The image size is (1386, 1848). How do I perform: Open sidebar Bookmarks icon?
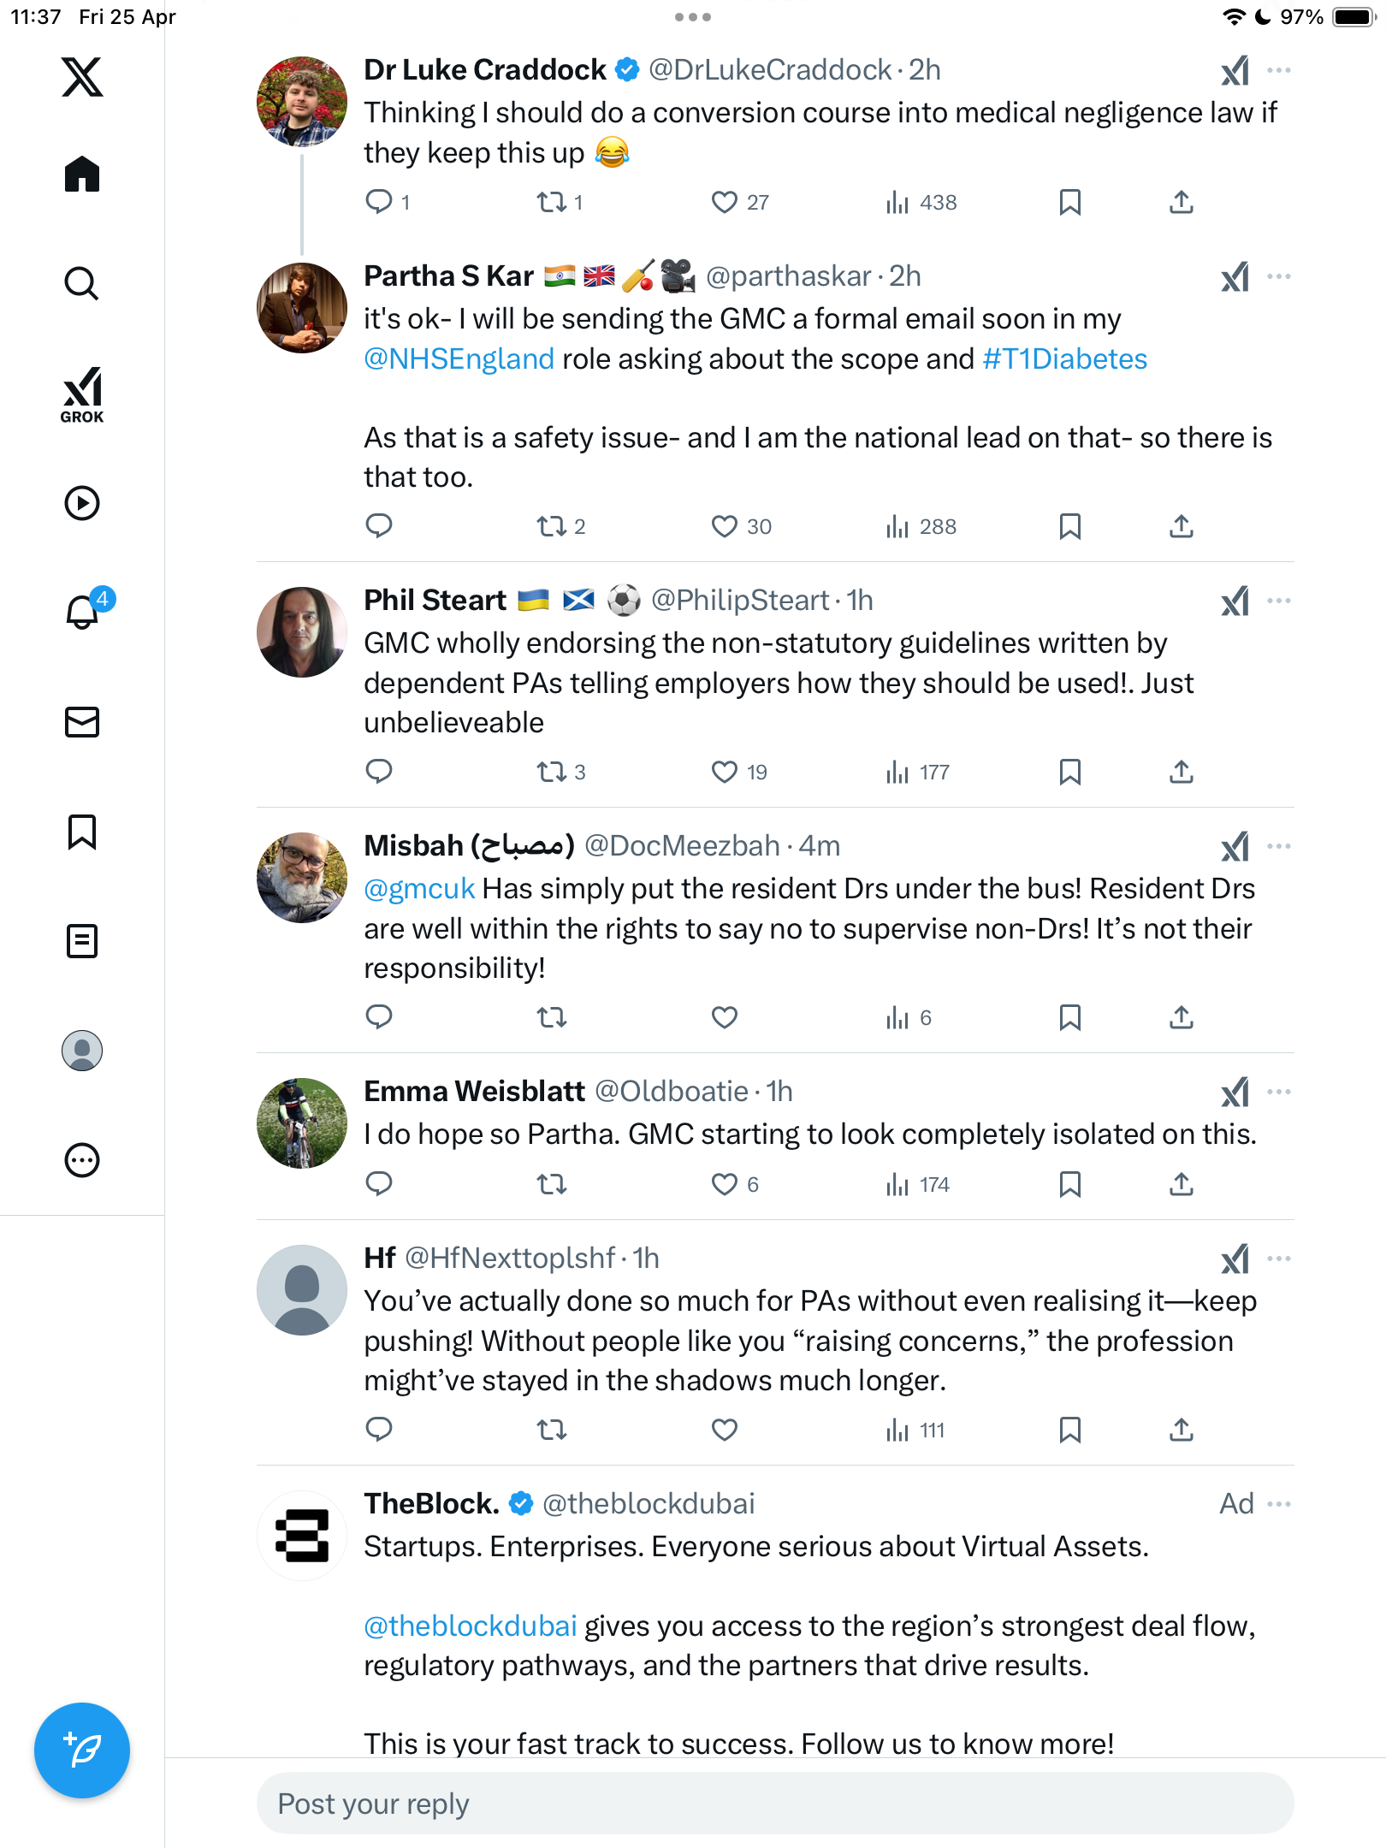[82, 832]
